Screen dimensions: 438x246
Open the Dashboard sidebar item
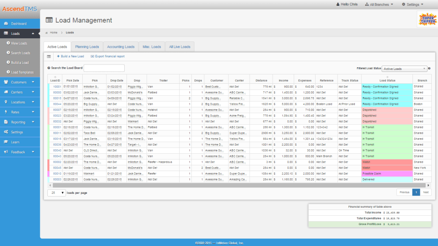coord(20,24)
